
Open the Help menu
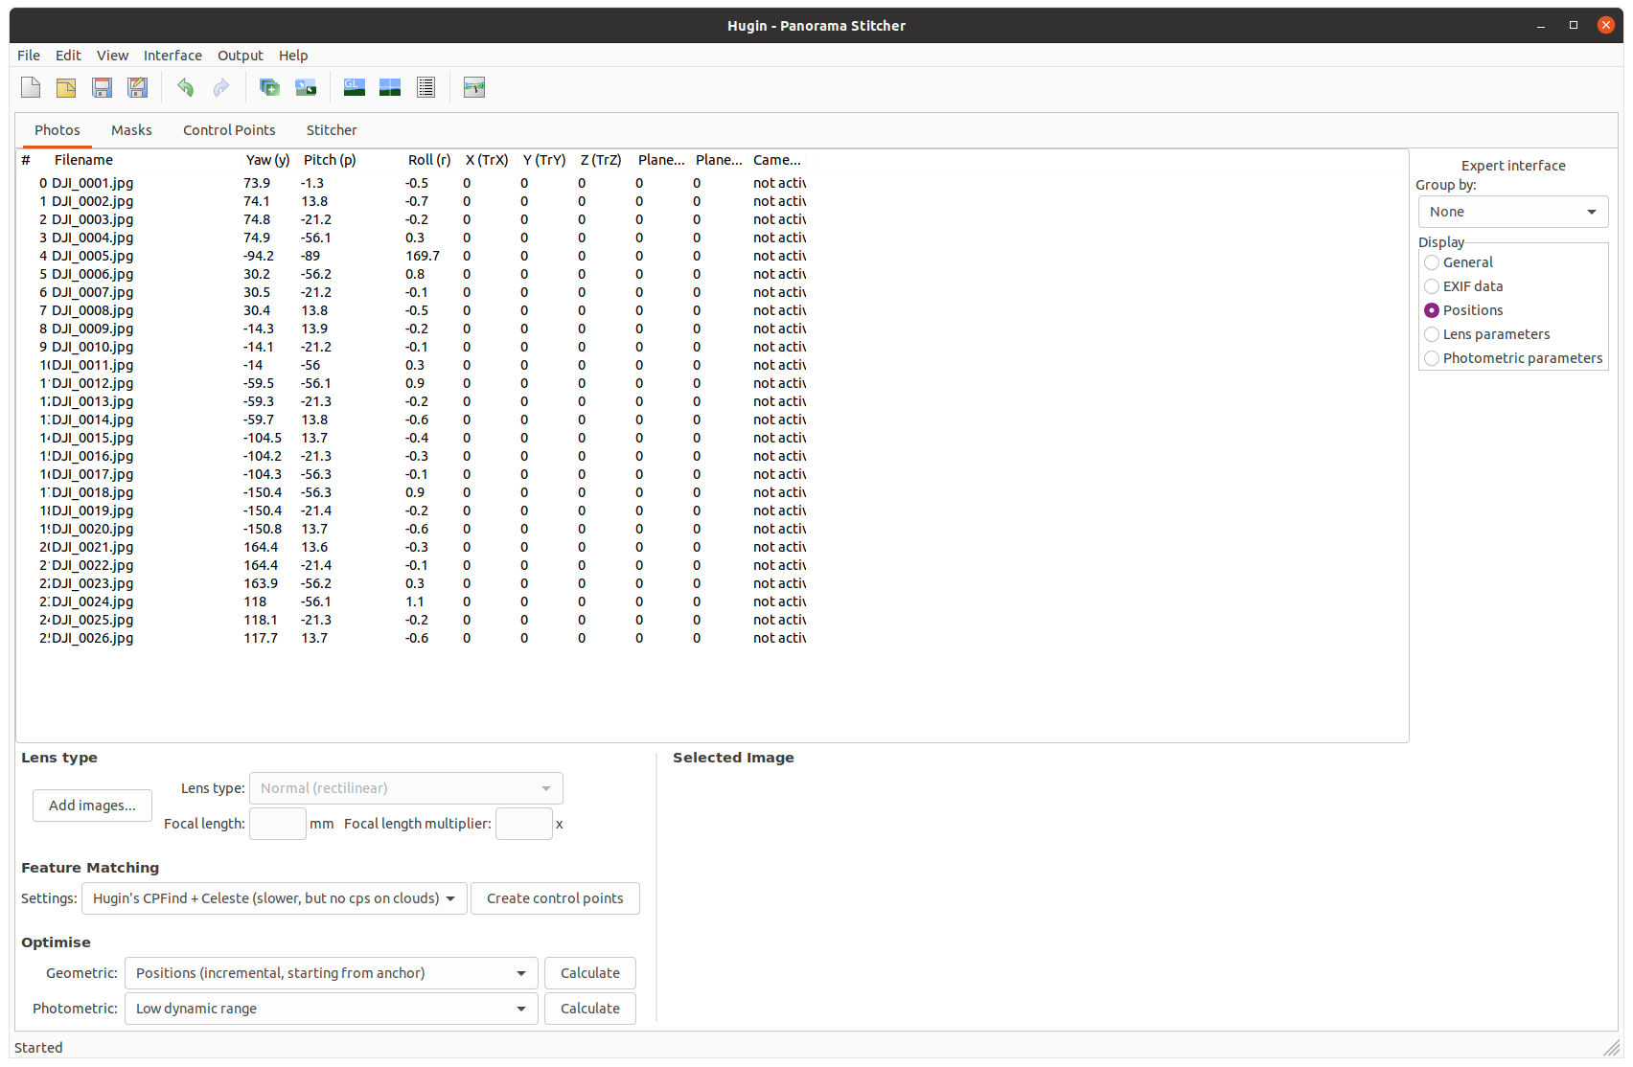click(x=293, y=56)
